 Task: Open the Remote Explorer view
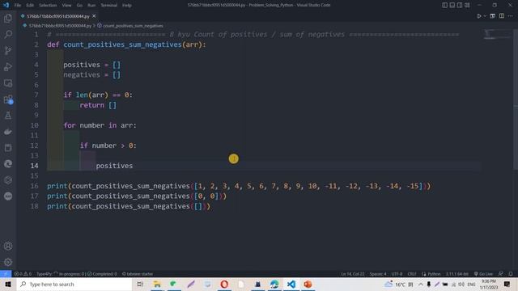8,82
